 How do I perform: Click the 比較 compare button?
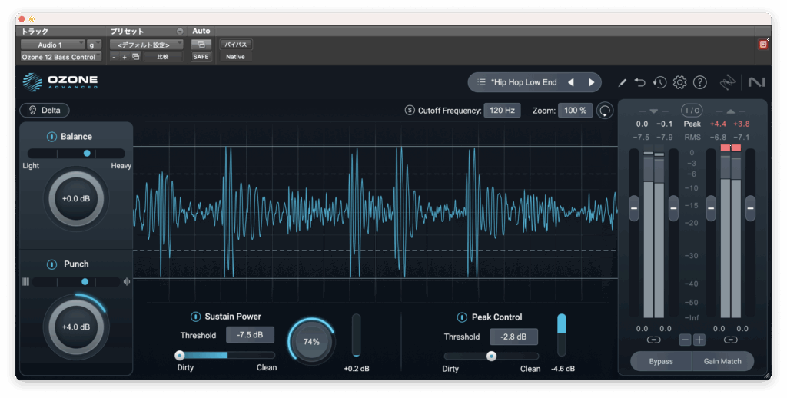click(x=163, y=57)
